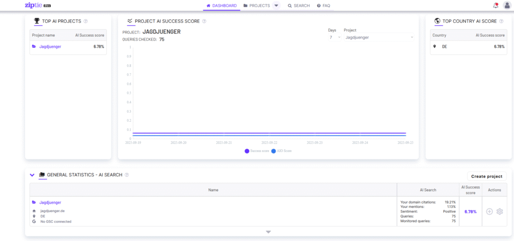Click help icon beside Top Country AI Score

(501, 21)
